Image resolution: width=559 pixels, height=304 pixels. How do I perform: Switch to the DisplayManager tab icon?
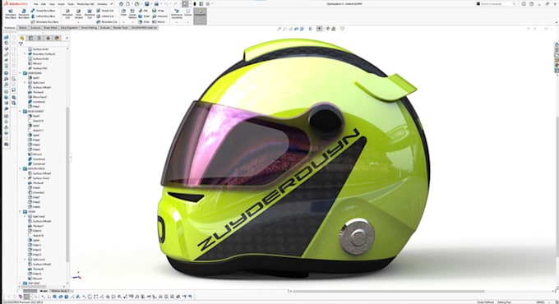[57, 38]
